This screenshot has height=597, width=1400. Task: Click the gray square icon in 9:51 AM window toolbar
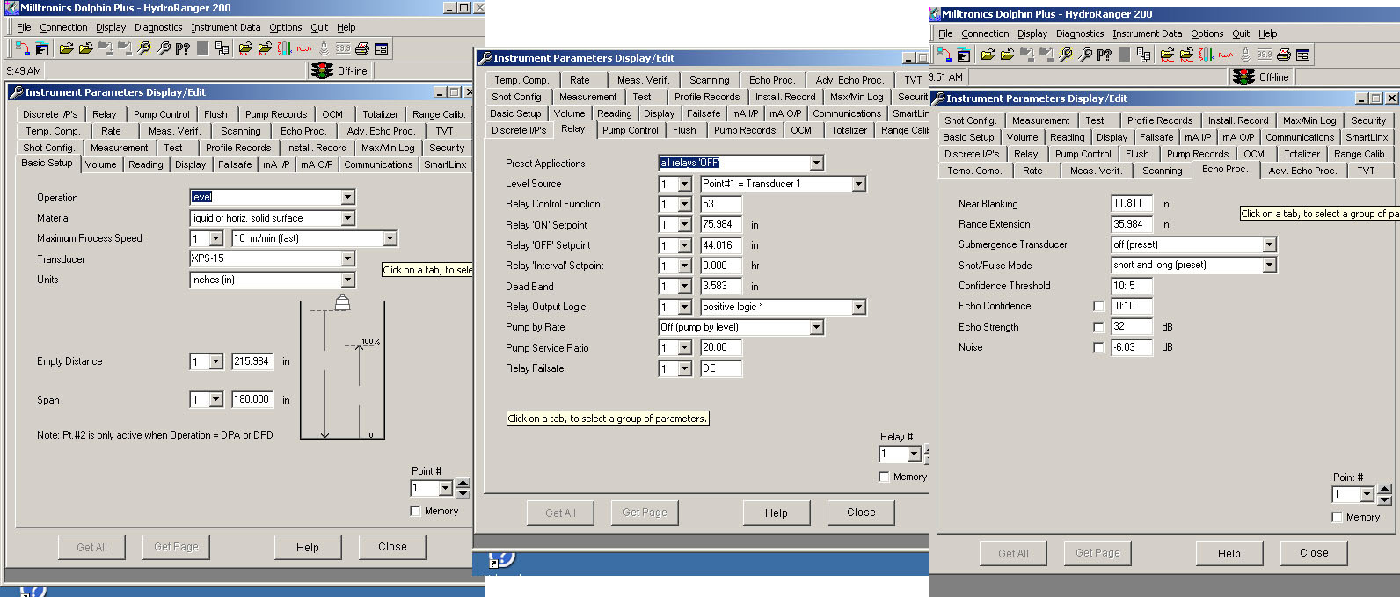click(x=1124, y=55)
